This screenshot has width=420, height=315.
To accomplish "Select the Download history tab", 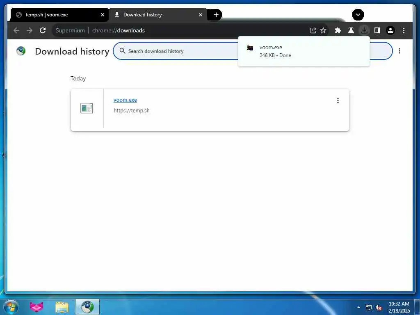I will coord(158,15).
